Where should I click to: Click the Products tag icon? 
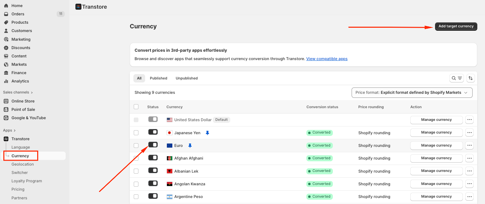click(x=6, y=22)
